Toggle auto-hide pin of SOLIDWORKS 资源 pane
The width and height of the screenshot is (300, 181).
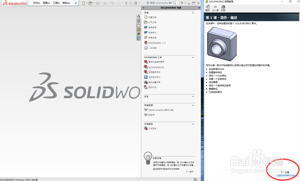pyautogui.click(x=199, y=8)
